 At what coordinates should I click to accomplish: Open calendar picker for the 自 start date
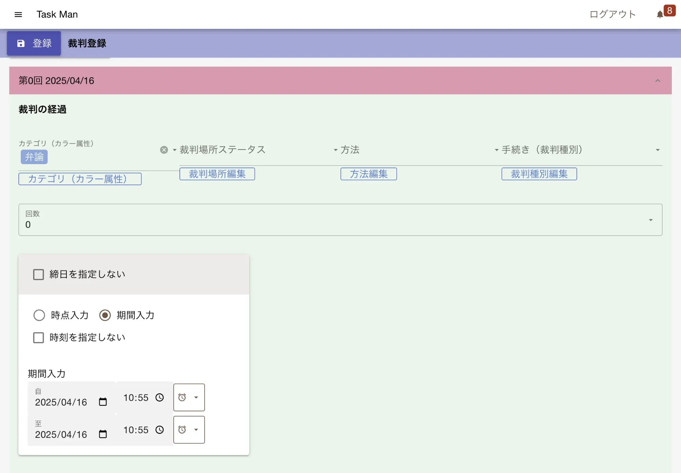click(103, 402)
